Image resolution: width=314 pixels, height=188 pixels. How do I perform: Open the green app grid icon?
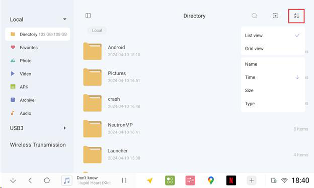(170, 180)
